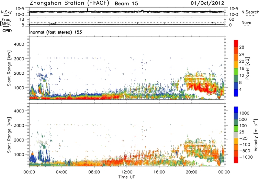259x179 pixels.
Task: Click the '24' tick on Power colorbar
Action: (242, 54)
